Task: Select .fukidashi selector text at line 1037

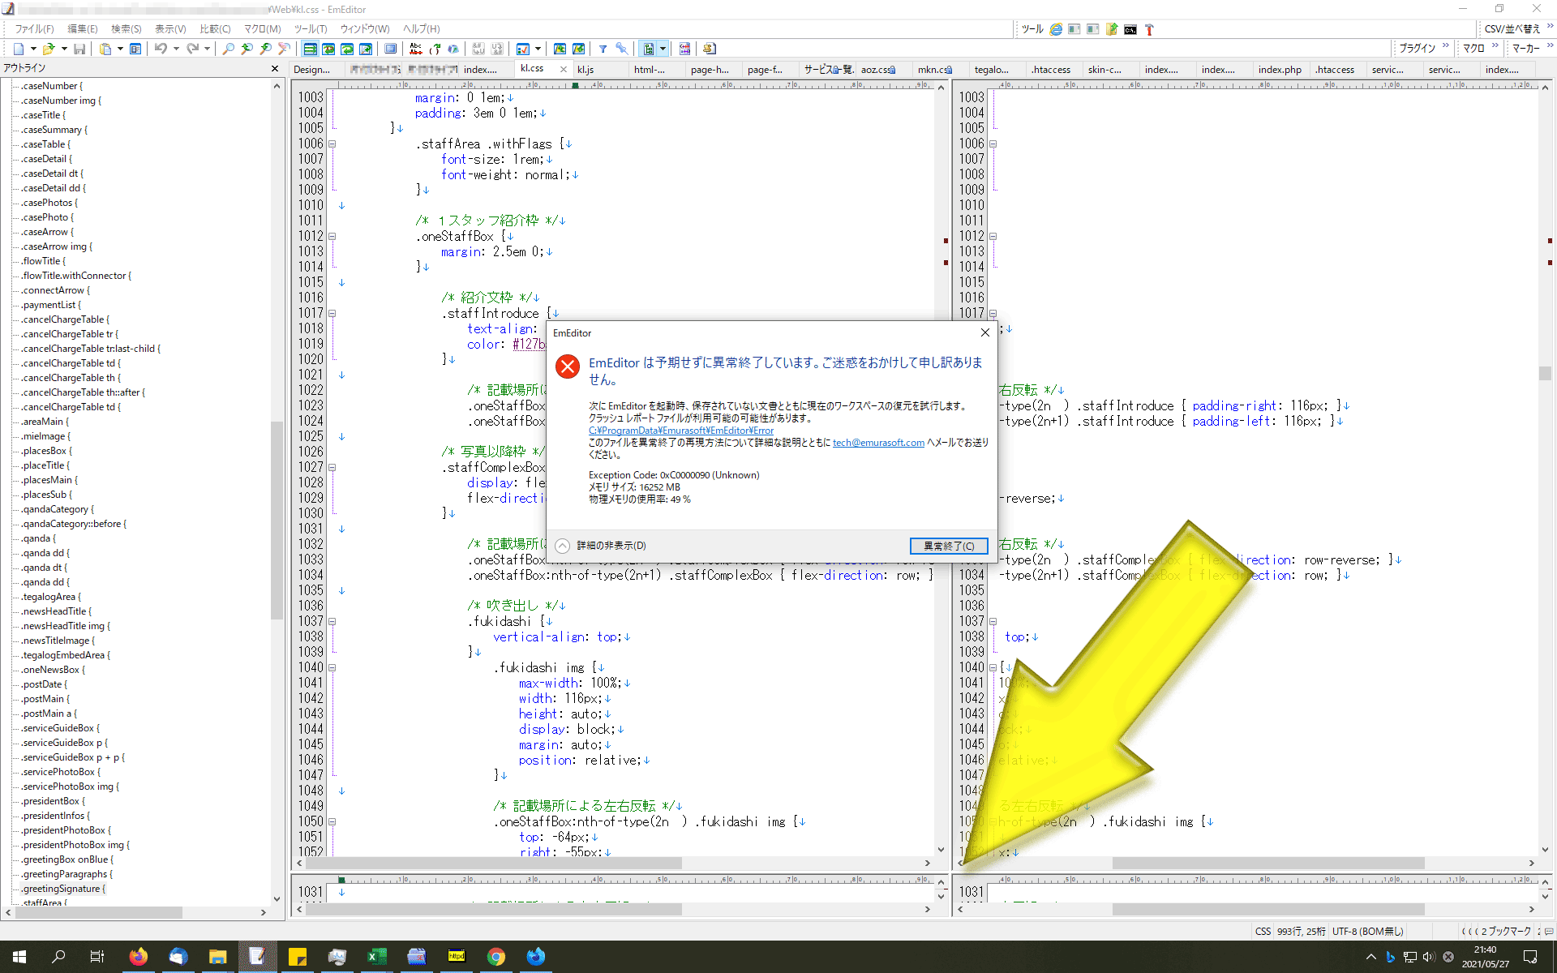Action: 502,621
